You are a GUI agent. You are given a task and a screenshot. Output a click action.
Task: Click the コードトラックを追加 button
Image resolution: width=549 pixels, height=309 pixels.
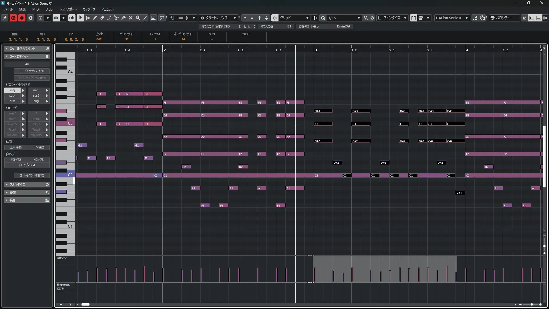pos(32,71)
